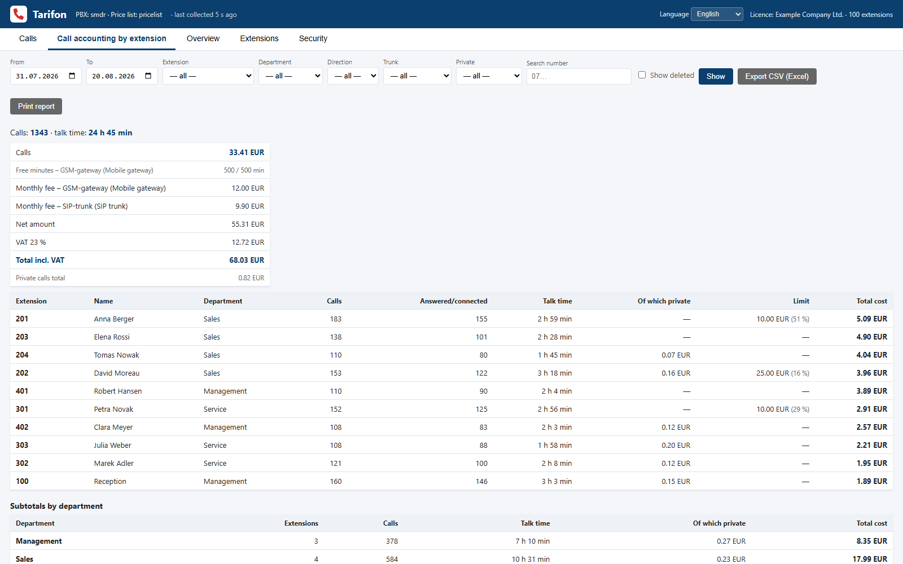Click the 3 h 18 min talk time value
The image size is (903, 564).
tap(554, 373)
